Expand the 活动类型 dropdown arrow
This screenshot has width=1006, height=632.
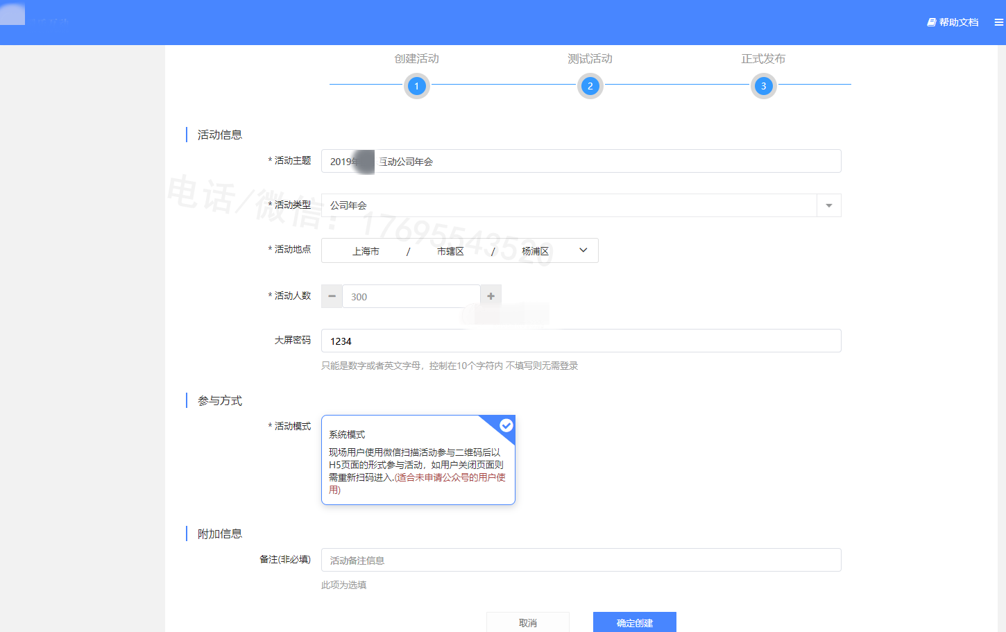pos(828,205)
